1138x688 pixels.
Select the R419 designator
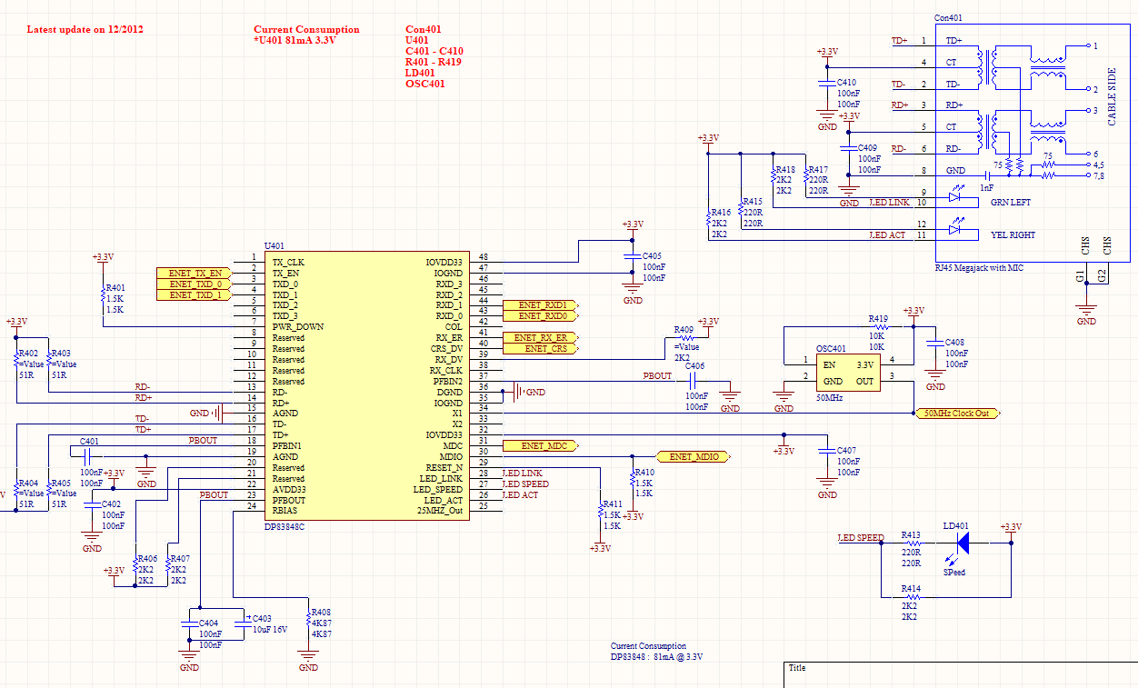(x=878, y=319)
